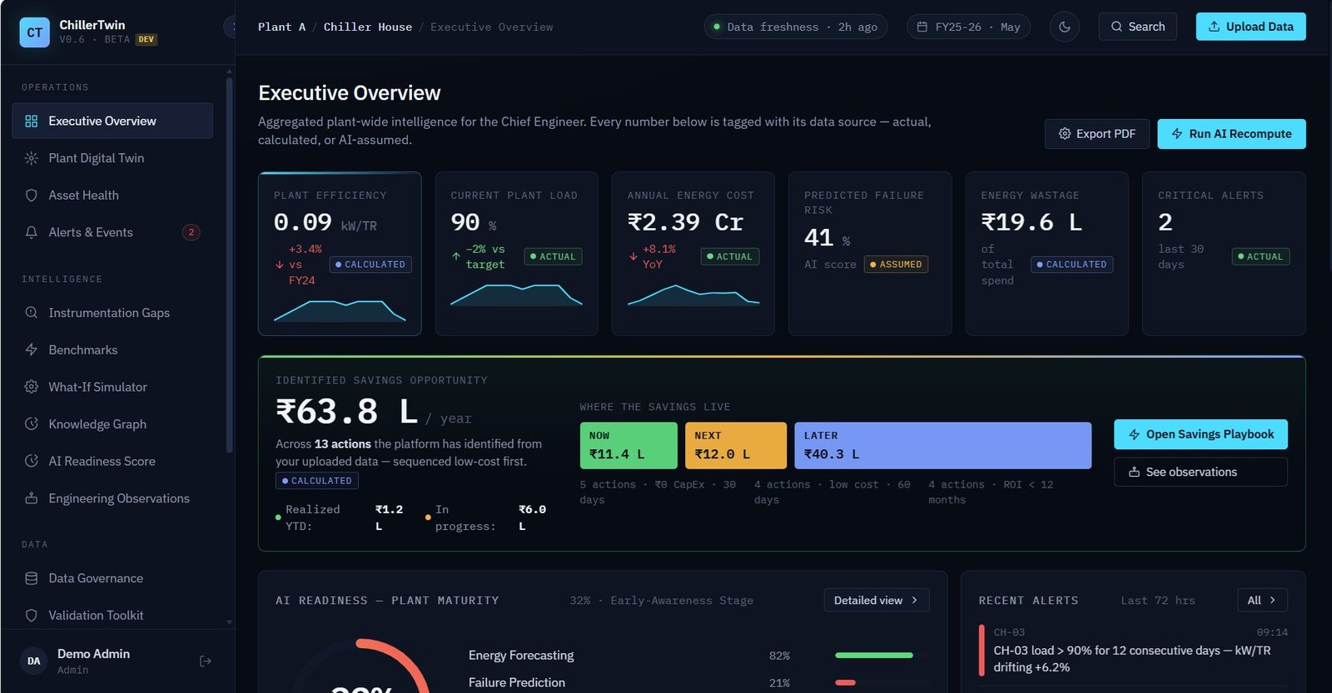Open the What-If Simulator page
Viewport: 1332px width, 693px height.
pyautogui.click(x=112, y=387)
